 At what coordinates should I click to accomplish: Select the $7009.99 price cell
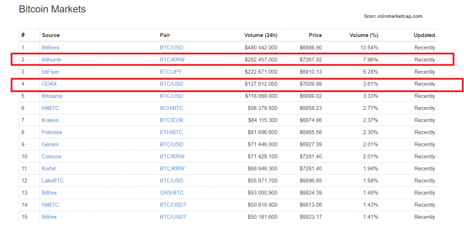(311, 84)
